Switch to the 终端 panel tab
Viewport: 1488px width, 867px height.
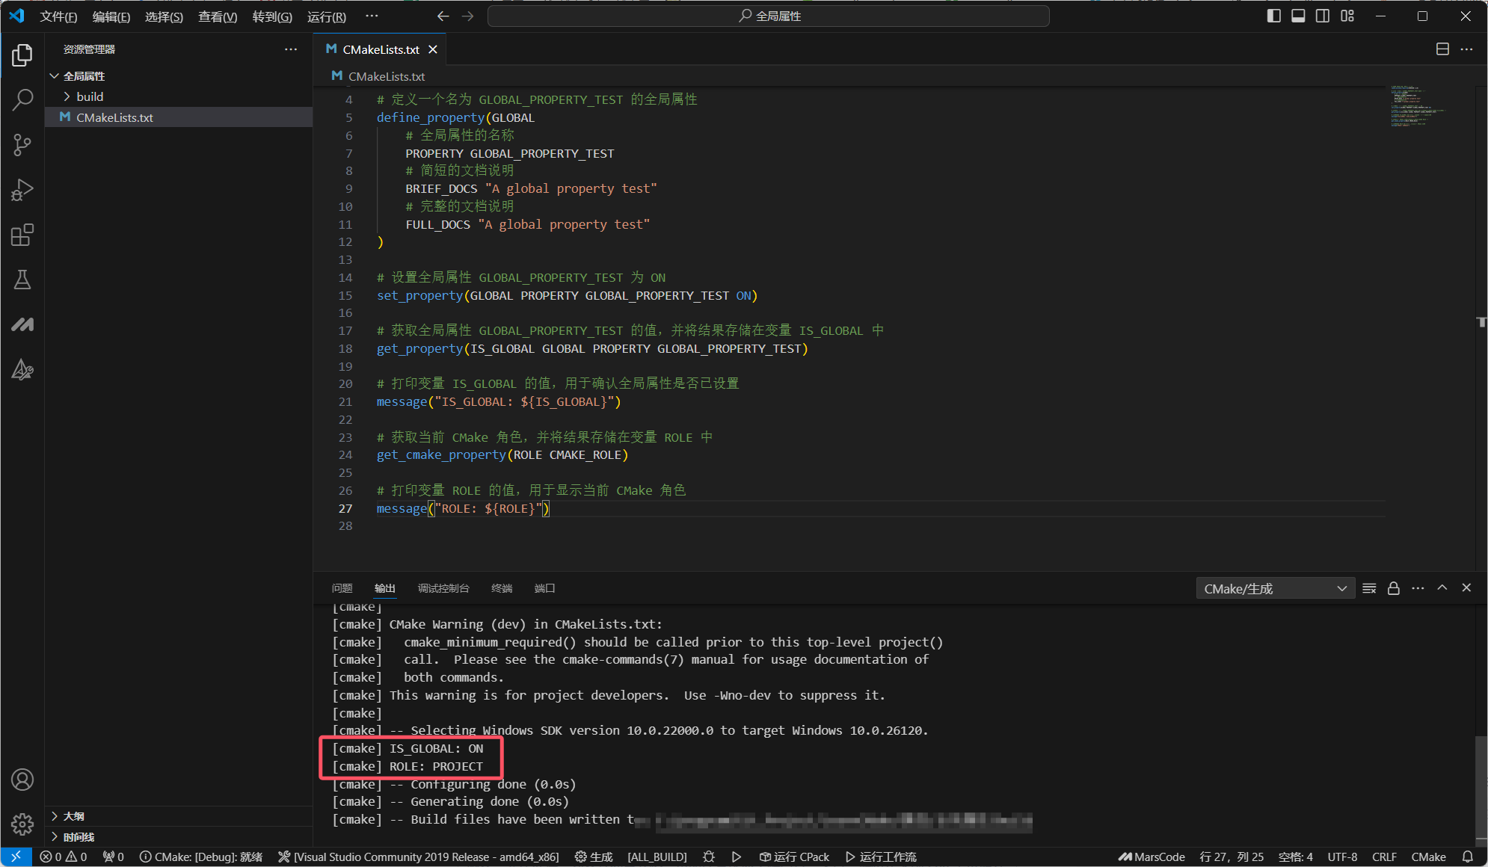pos(502,588)
